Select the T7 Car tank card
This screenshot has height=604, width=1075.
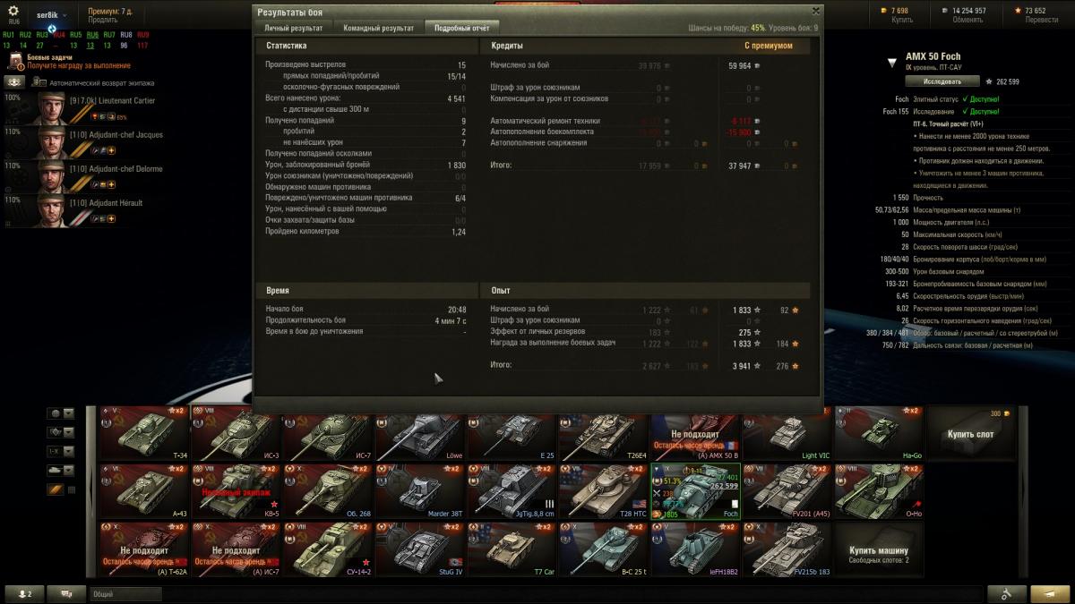pos(512,549)
